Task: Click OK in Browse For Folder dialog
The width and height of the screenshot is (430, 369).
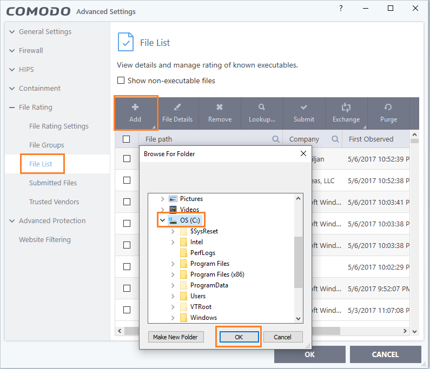Action: point(239,337)
